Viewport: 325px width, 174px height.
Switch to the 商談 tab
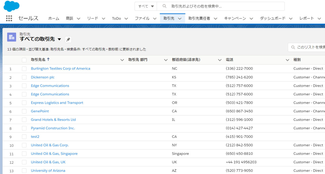click(x=70, y=18)
